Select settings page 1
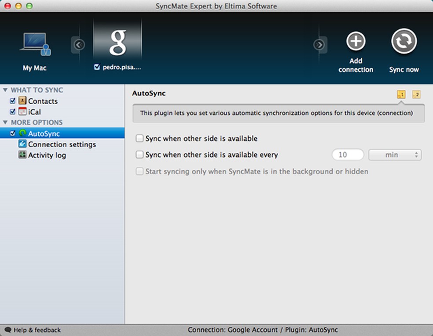 tap(400, 94)
